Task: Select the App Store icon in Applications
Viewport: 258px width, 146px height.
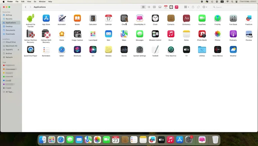Action: pos(46,18)
